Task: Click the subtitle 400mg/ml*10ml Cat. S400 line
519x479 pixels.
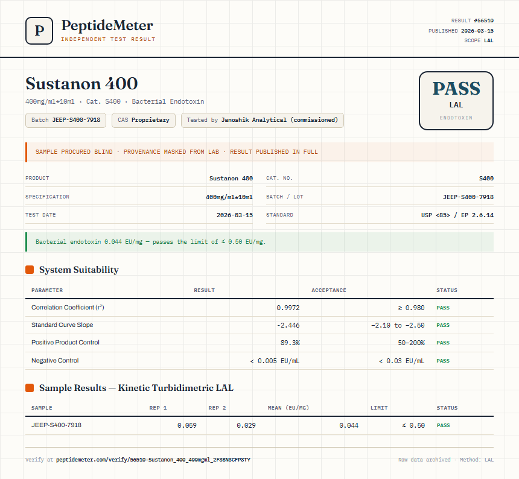Action: click(115, 101)
